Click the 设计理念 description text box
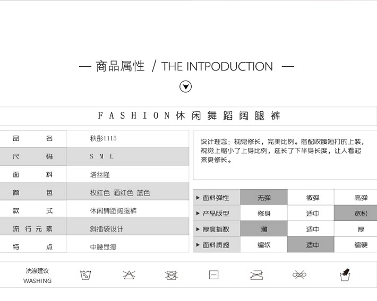Image resolution: width=377 pixels, height=301 pixels. point(284,154)
